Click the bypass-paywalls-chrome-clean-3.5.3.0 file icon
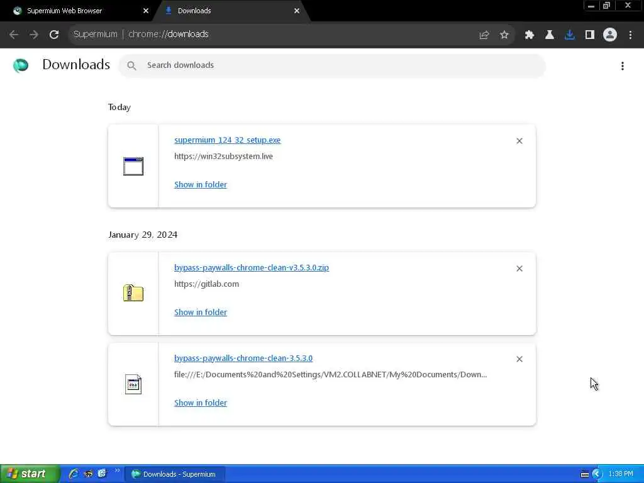The image size is (644, 483). [133, 384]
